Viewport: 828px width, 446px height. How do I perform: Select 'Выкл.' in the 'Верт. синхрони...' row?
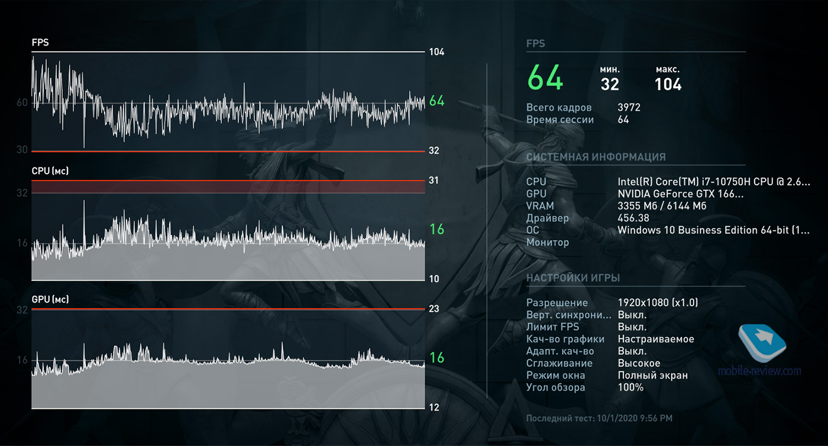[x=632, y=315]
